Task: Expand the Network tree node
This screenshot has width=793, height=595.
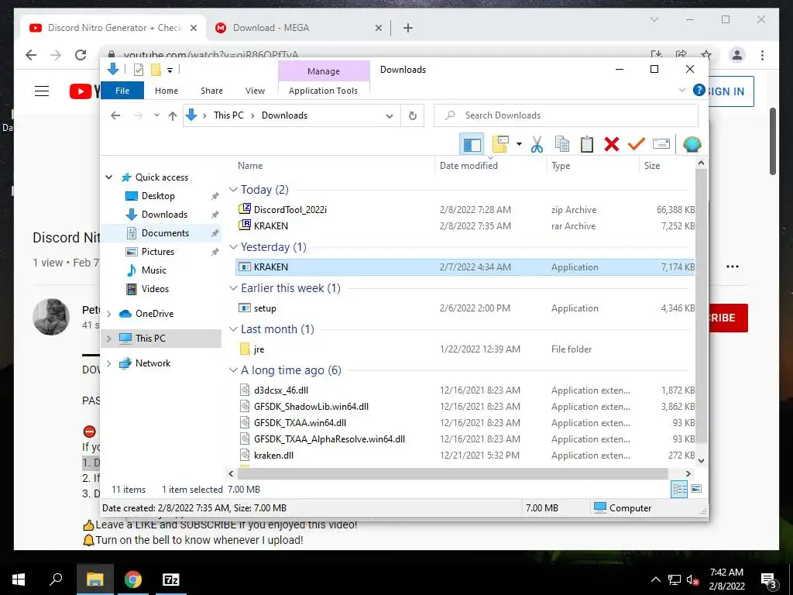Action: [x=108, y=363]
